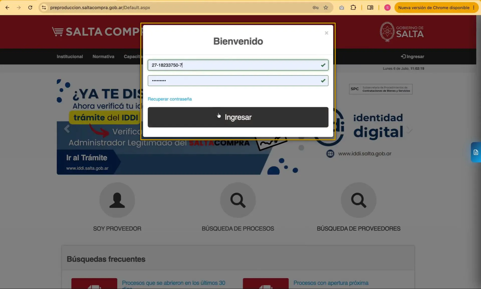Screen dimensions: 481x289
Task: Bookmark this page with the star icon
Action: click(326, 8)
